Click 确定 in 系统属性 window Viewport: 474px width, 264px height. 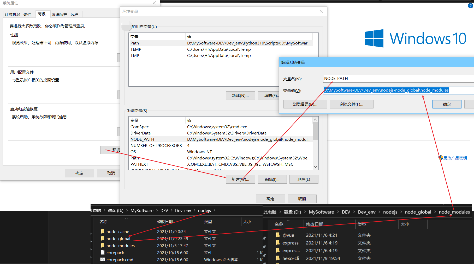pos(79,173)
